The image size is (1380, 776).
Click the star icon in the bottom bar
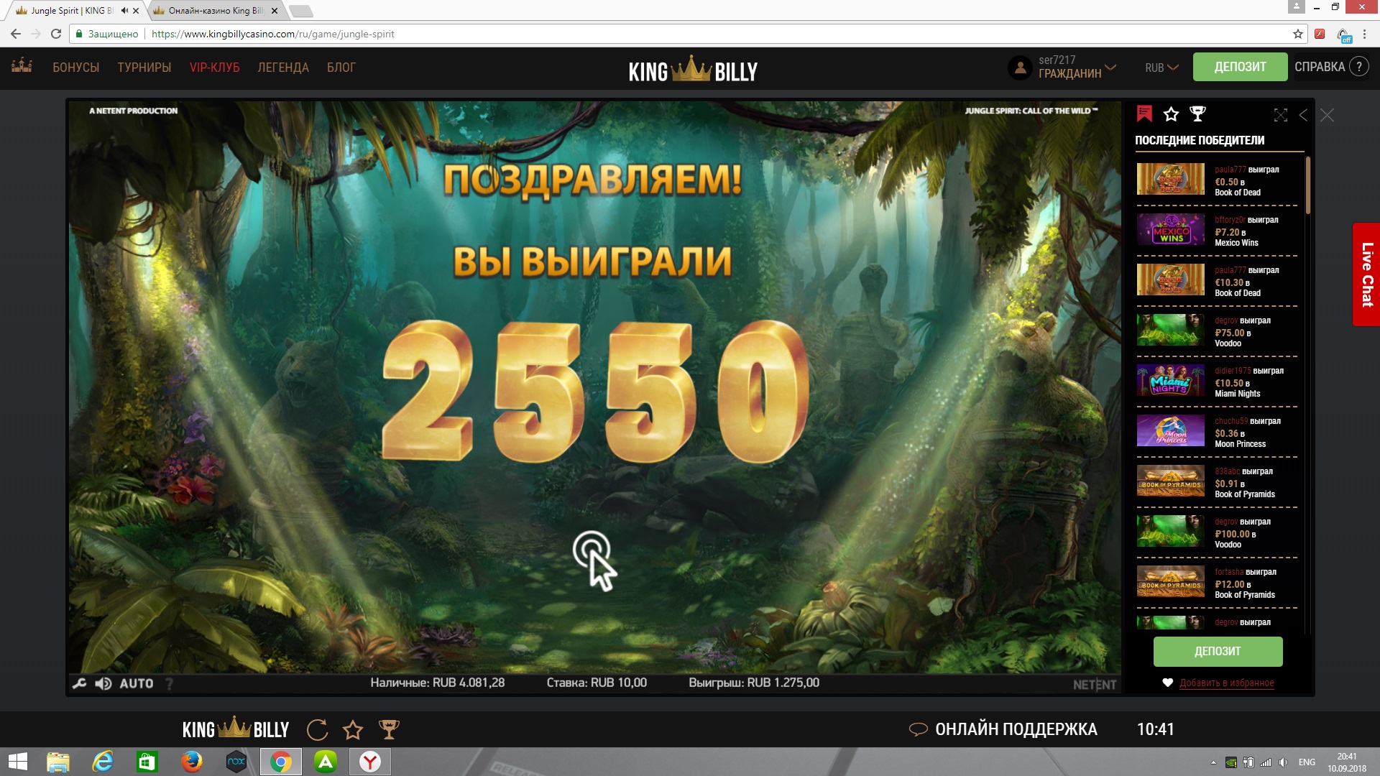pos(353,730)
